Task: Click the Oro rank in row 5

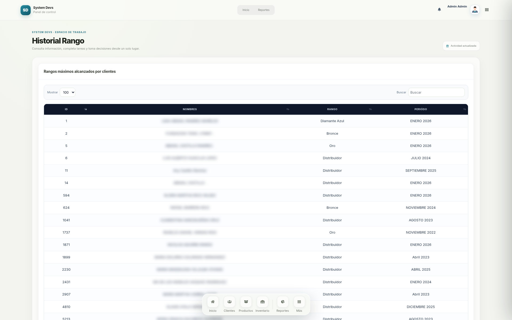Action: [332, 146]
